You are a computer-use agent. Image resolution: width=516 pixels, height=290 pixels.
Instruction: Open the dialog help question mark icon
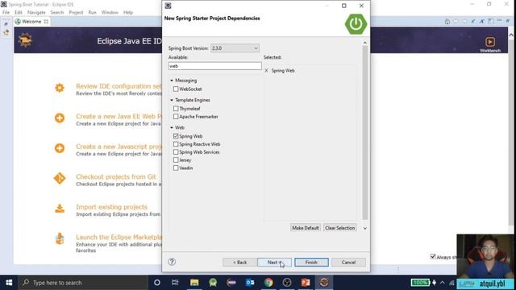(x=172, y=262)
